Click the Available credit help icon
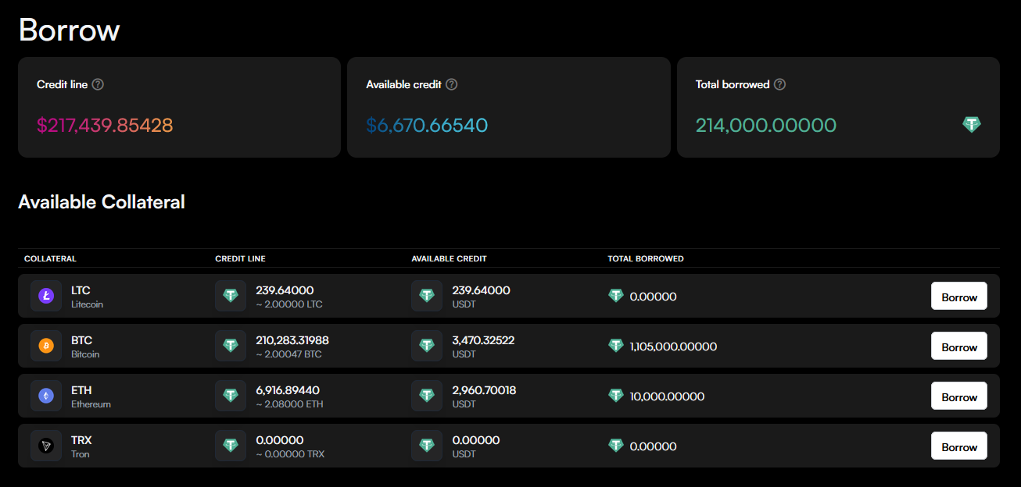Viewport: 1021px width, 487px height. [x=451, y=84]
